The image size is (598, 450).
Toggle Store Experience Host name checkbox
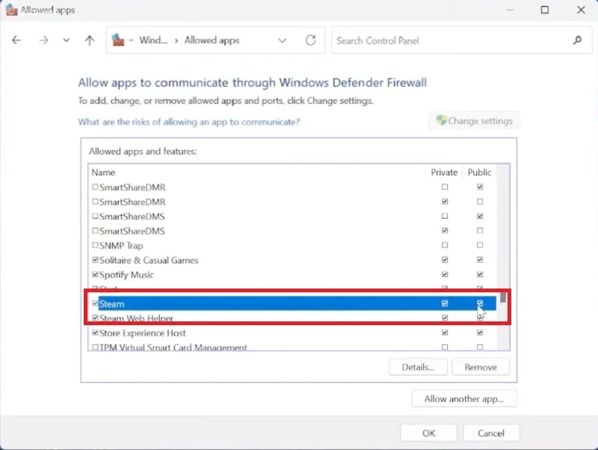click(x=96, y=333)
